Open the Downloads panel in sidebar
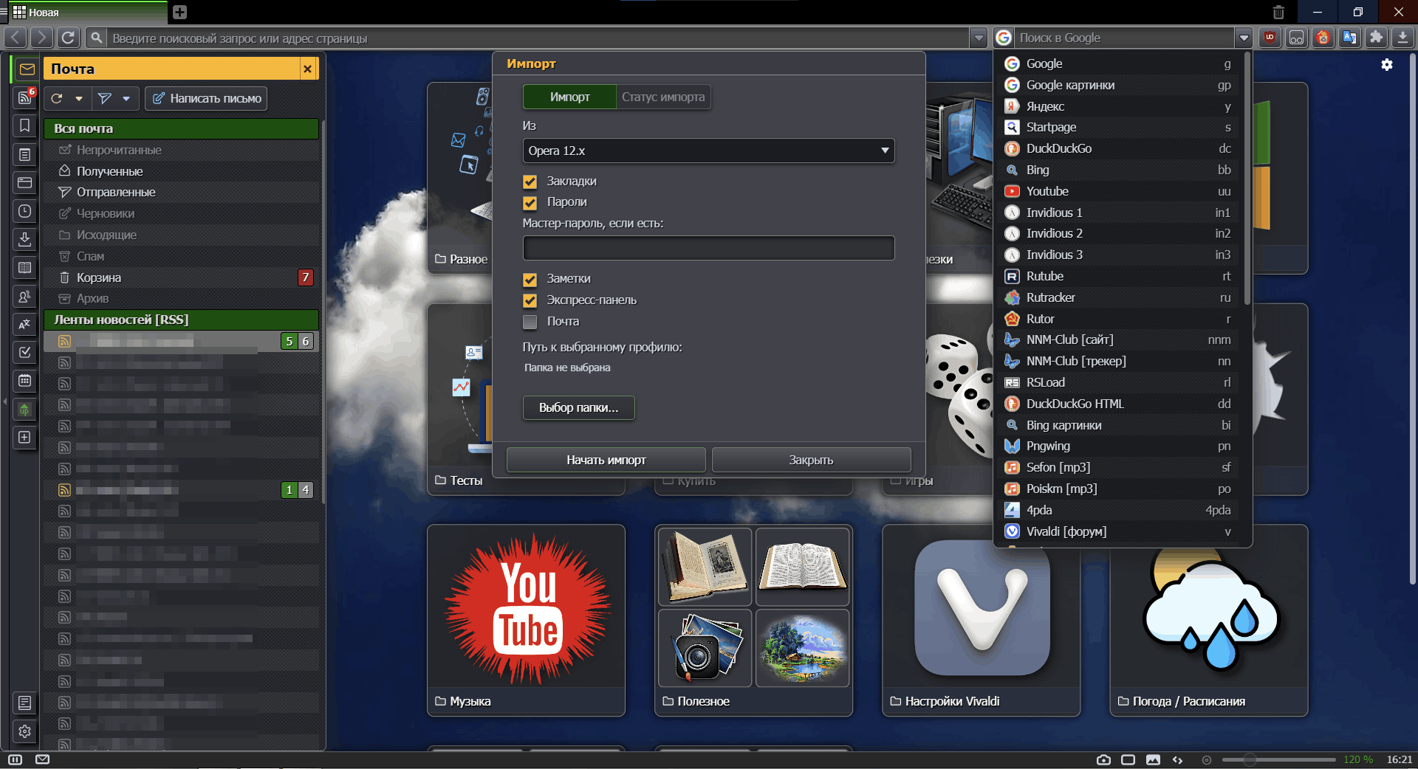The image size is (1418, 769). 25,239
